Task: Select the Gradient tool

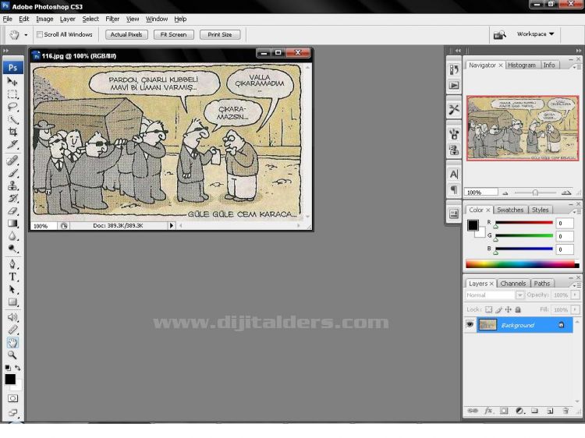Action: (x=12, y=224)
